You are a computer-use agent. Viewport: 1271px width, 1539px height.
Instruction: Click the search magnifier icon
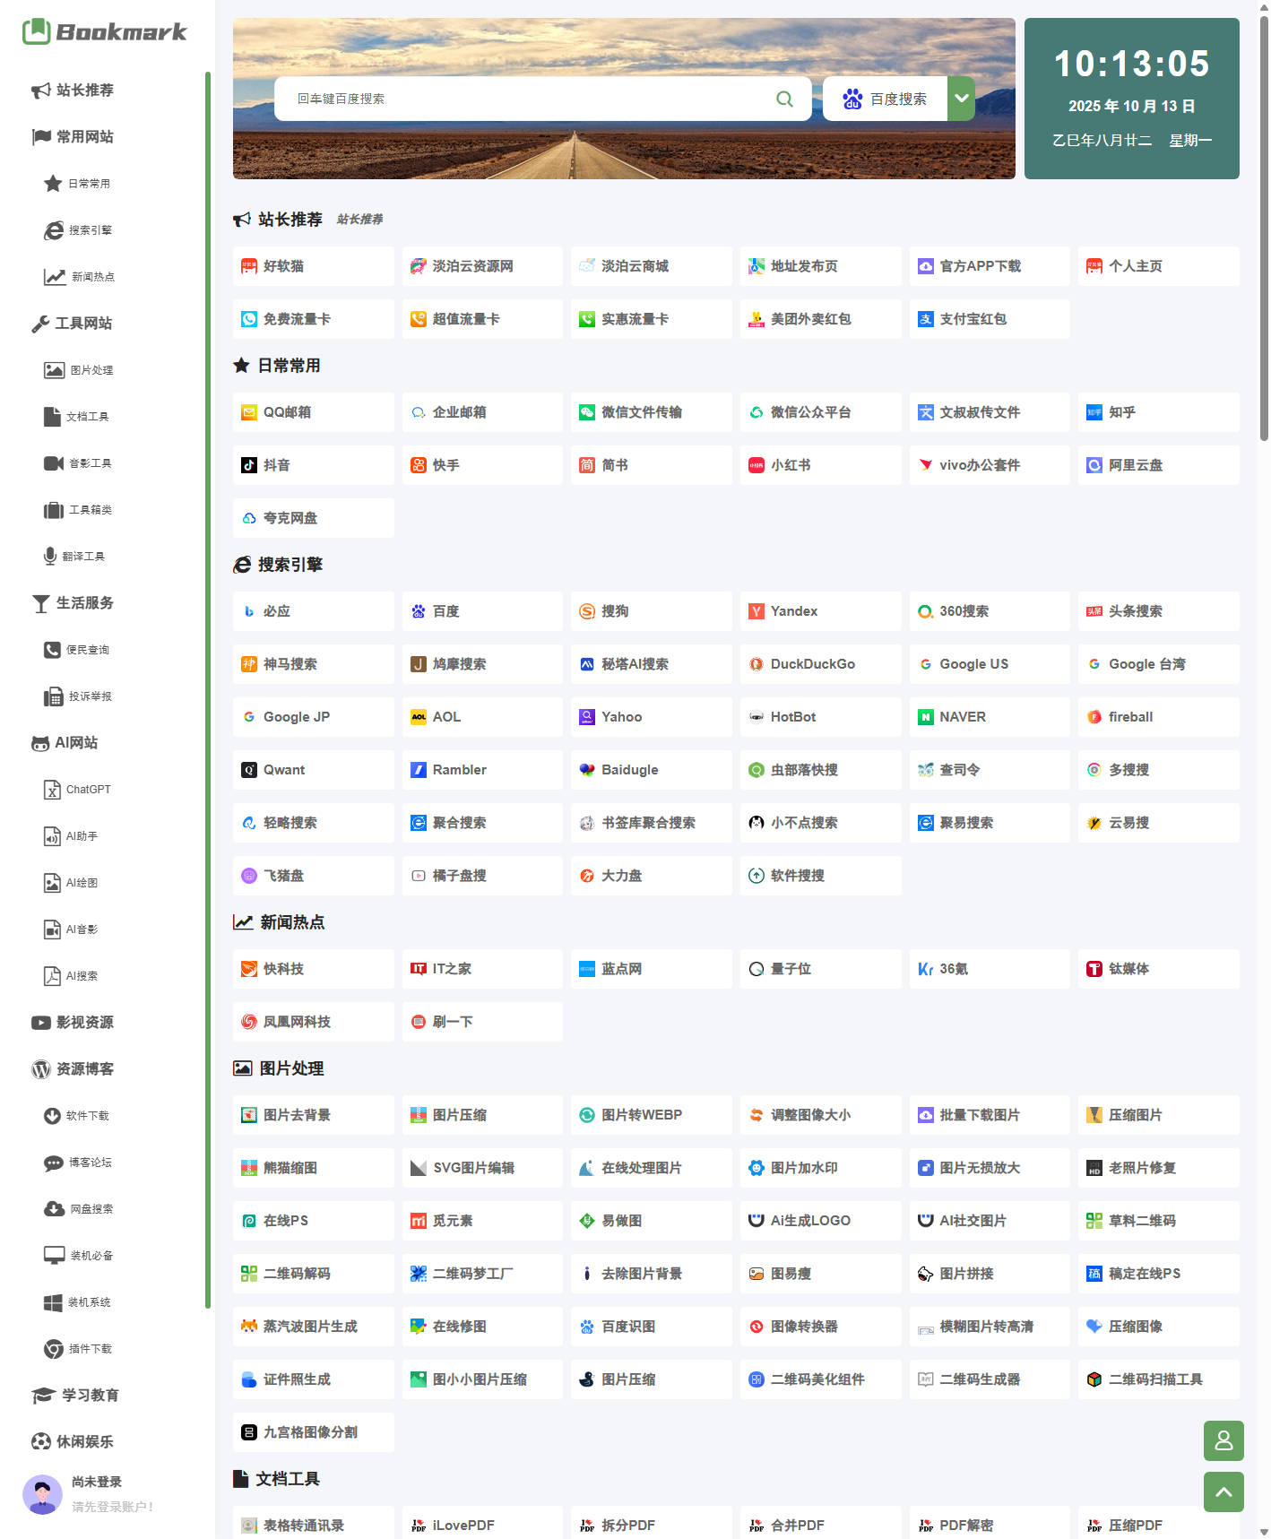click(784, 99)
